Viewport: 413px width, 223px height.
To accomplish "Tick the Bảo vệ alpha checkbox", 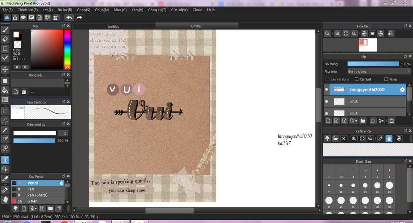I will [327, 79].
